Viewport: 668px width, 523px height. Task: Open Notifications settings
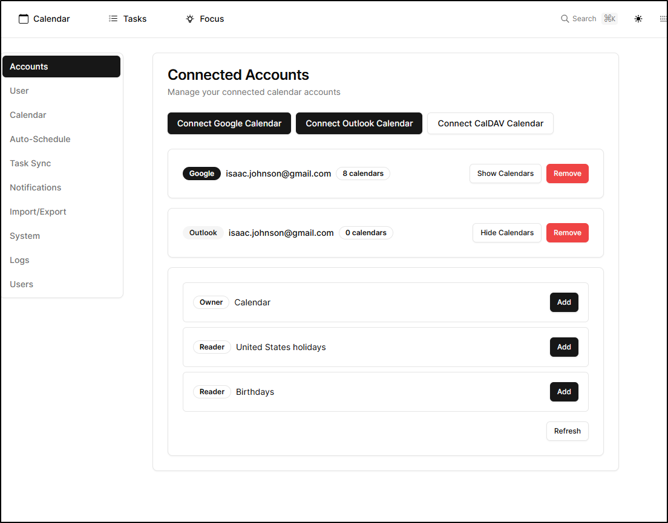(x=61, y=187)
